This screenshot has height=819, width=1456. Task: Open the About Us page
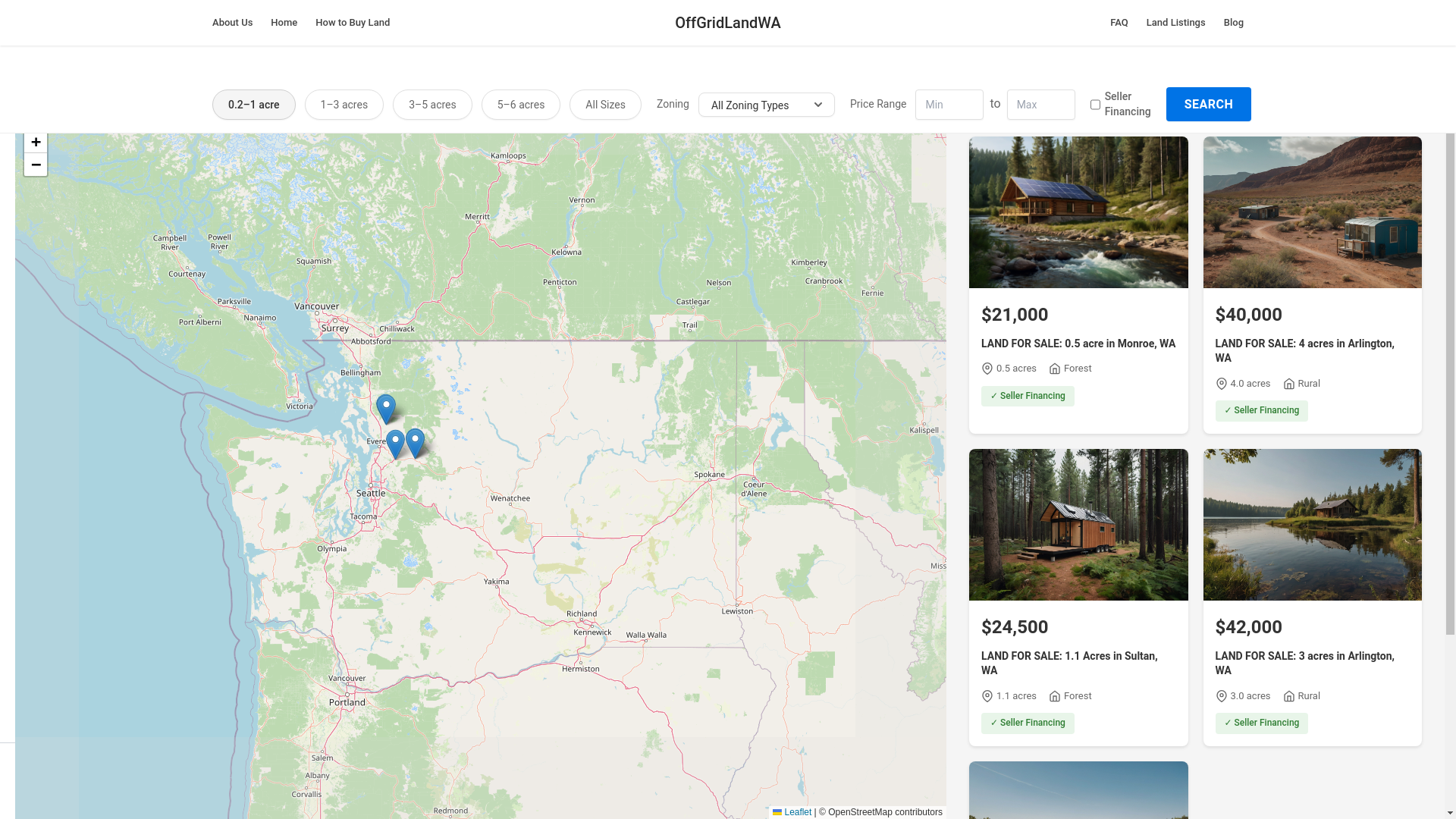[x=232, y=23]
